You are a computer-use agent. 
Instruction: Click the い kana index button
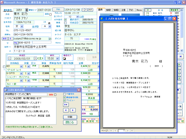179,68
